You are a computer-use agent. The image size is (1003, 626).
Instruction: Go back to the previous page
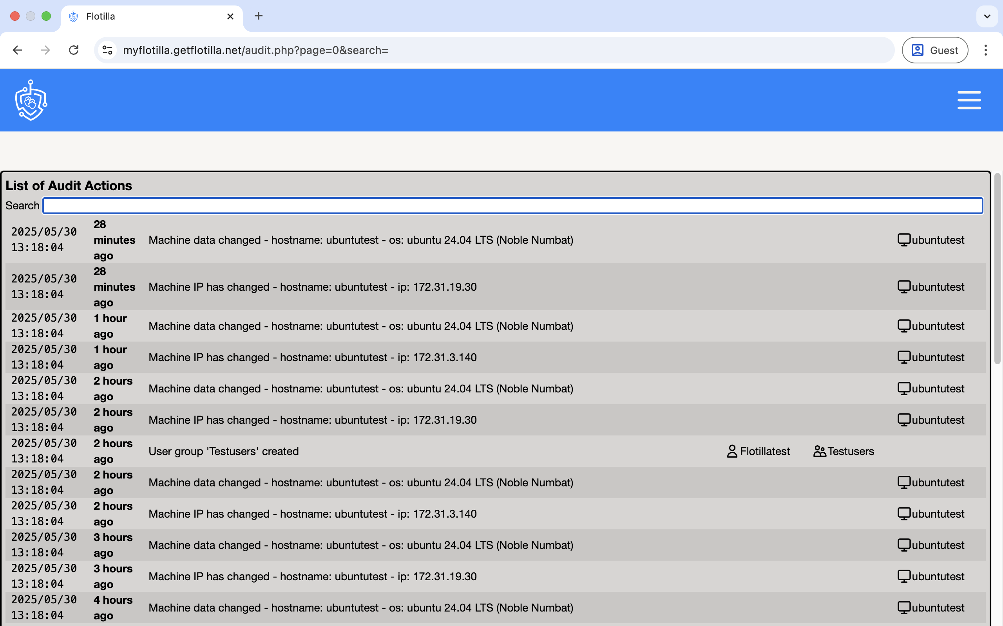point(17,50)
